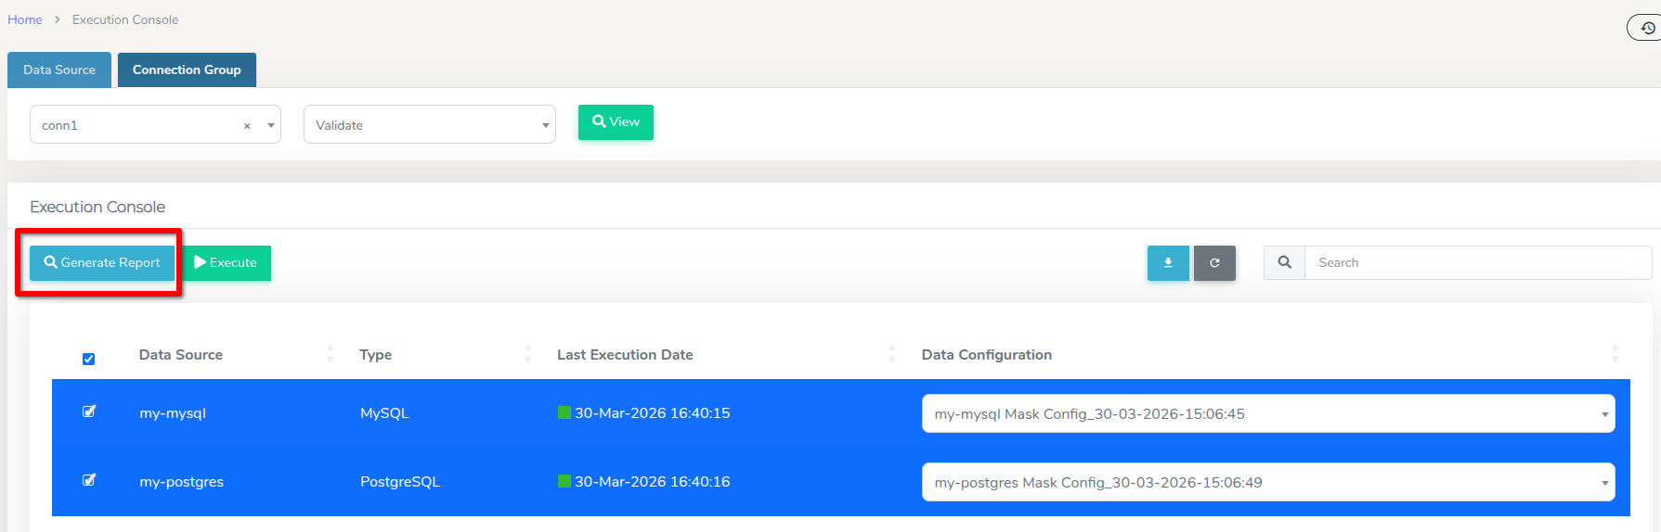Screen dimensions: 1661x532
Task: Toggle the select-all header checkbox
Action: click(89, 359)
